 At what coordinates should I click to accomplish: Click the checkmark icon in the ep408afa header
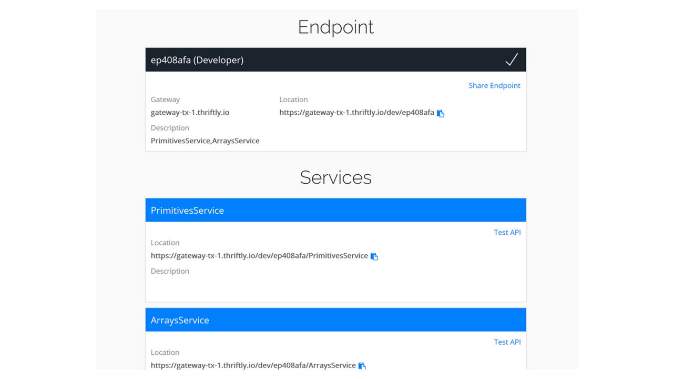click(x=511, y=60)
